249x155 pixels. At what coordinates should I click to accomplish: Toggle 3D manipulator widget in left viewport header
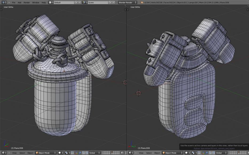[76, 153]
